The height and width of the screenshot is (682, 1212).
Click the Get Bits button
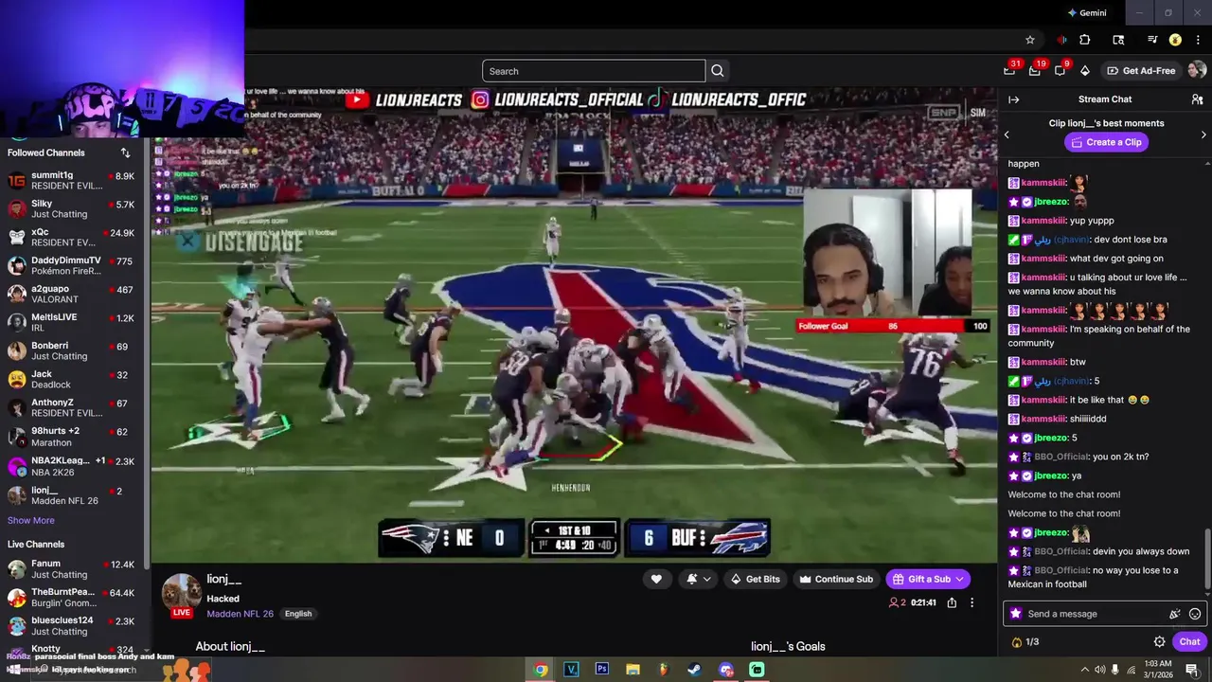point(755,579)
